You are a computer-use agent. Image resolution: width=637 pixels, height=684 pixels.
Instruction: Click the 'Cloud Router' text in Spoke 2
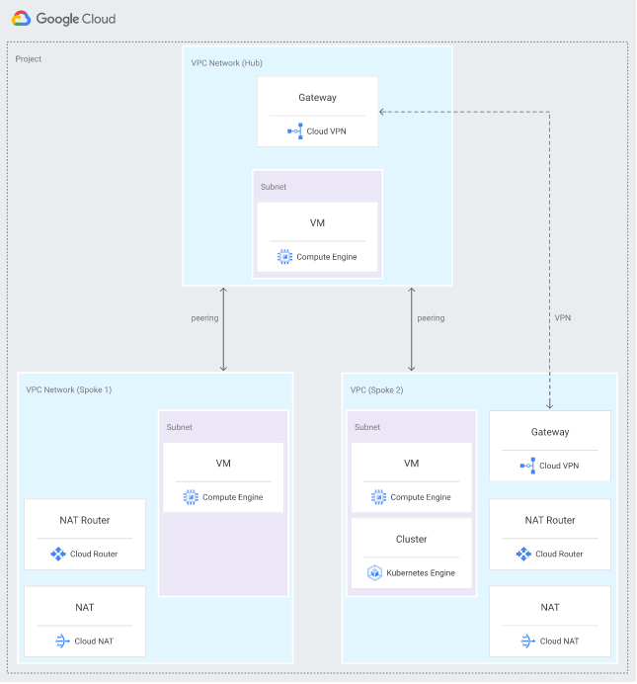(x=559, y=555)
